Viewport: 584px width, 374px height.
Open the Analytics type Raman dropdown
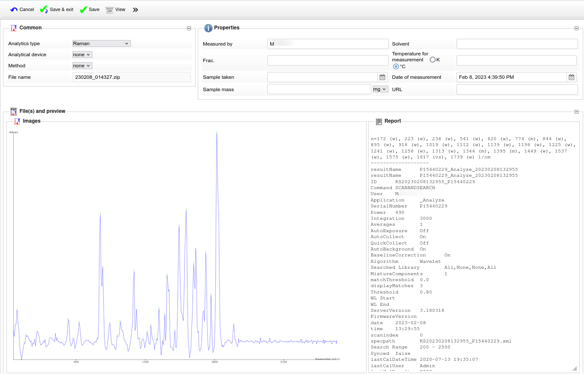tap(101, 43)
